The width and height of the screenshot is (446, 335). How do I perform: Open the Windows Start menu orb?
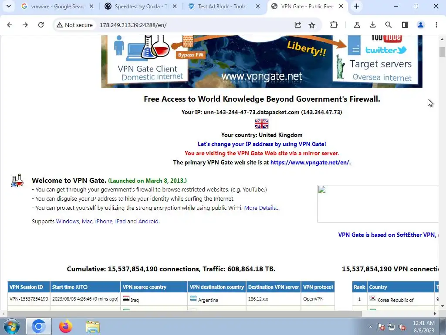(x=11, y=326)
